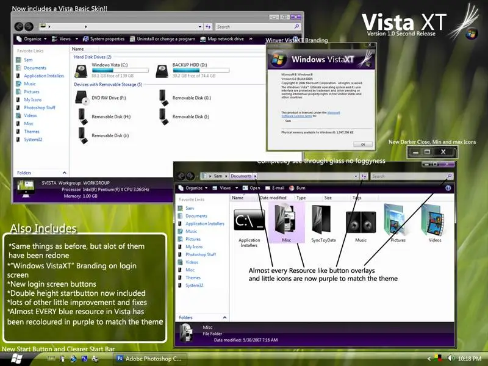Click back arrow in Documents window
This screenshot has height=366, width=488.
click(181, 176)
